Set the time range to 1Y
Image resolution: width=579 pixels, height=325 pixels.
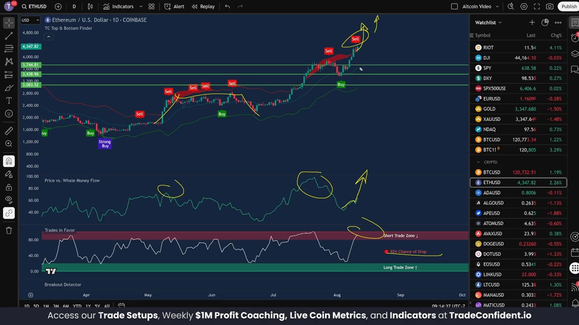(88, 306)
